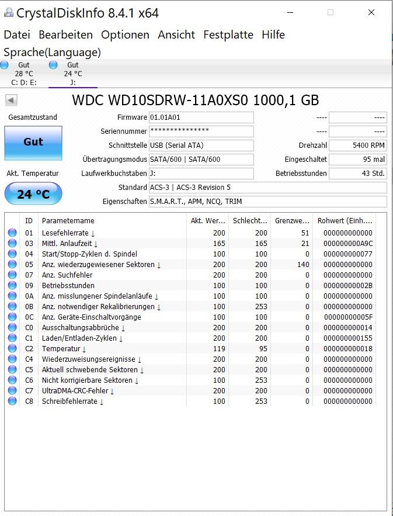
Task: Click status icon for Betriebsstunden row 09
Action: pos(12,285)
